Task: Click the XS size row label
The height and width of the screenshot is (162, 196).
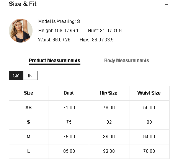Action: (28, 108)
